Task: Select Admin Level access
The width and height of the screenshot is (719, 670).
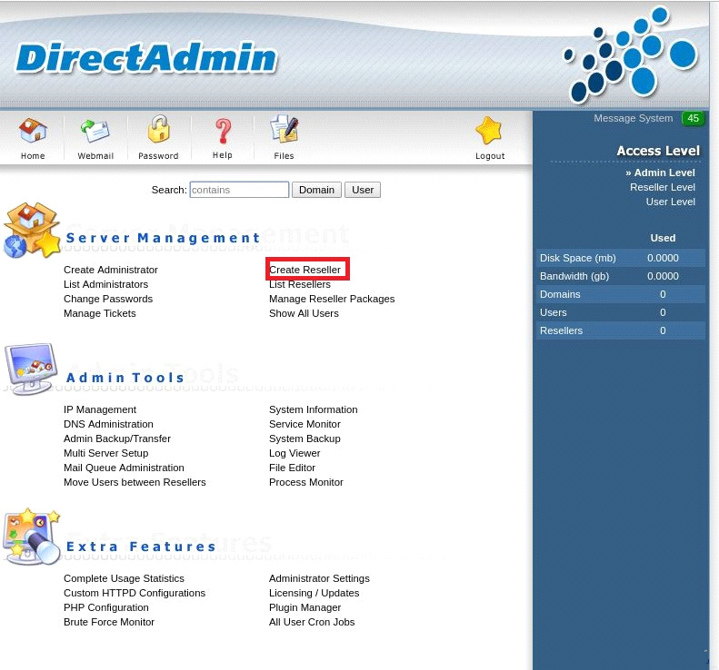Action: pos(664,172)
